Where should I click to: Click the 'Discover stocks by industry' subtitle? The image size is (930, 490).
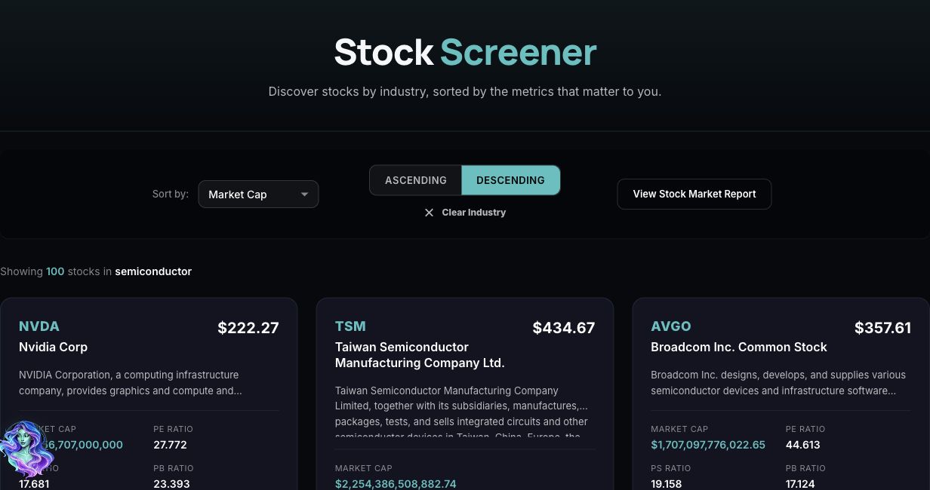pos(465,92)
